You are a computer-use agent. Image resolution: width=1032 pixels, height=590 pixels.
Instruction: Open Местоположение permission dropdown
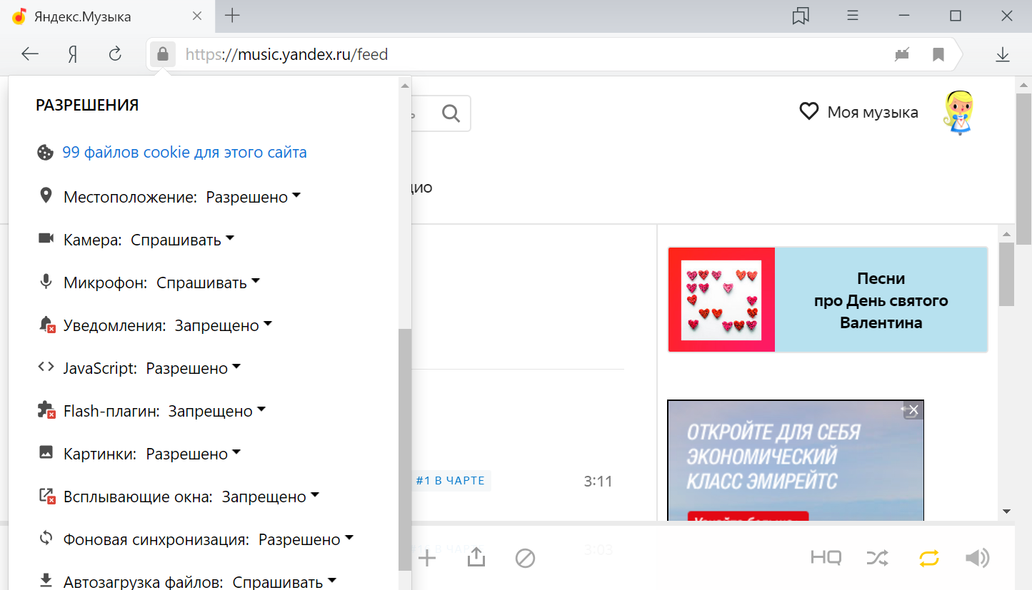254,197
